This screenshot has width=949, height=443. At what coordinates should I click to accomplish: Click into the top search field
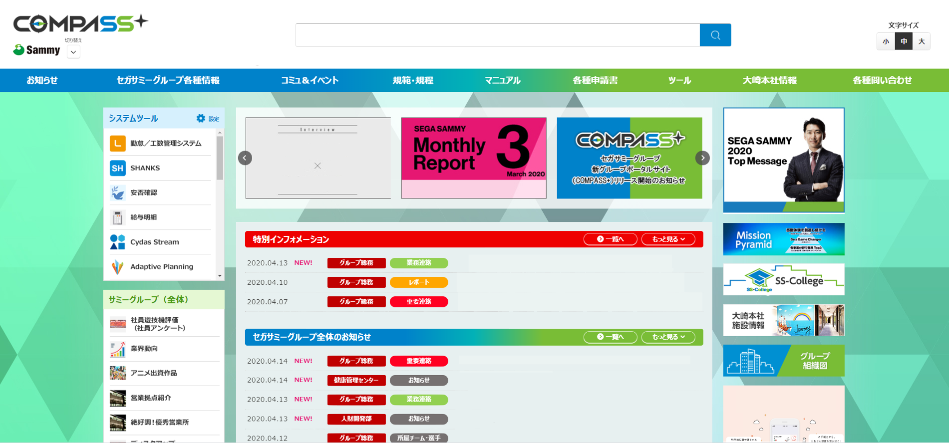pyautogui.click(x=497, y=35)
